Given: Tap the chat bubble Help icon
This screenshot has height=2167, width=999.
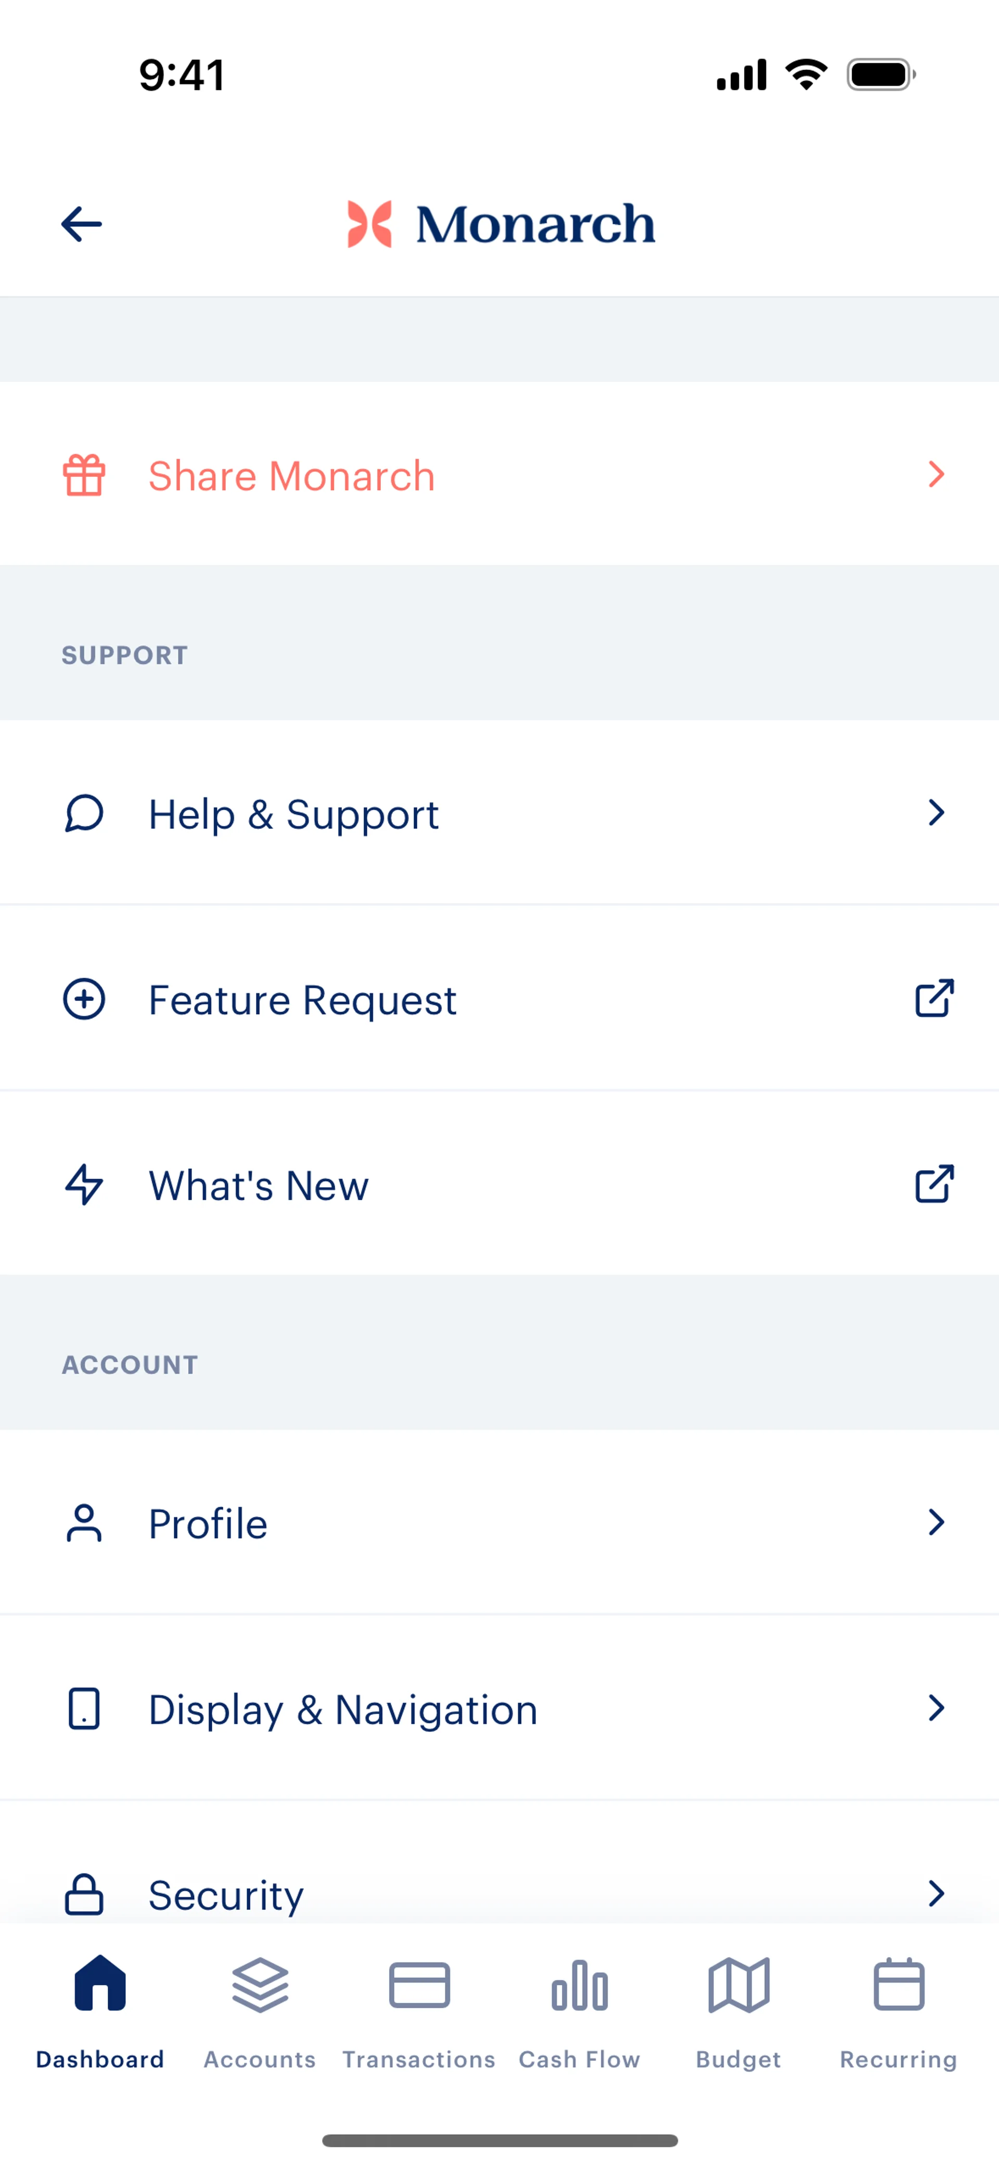Looking at the screenshot, I should click(84, 813).
